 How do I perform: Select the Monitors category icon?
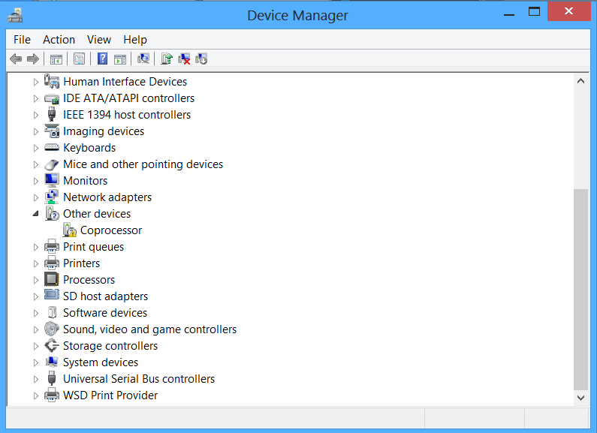click(x=52, y=180)
